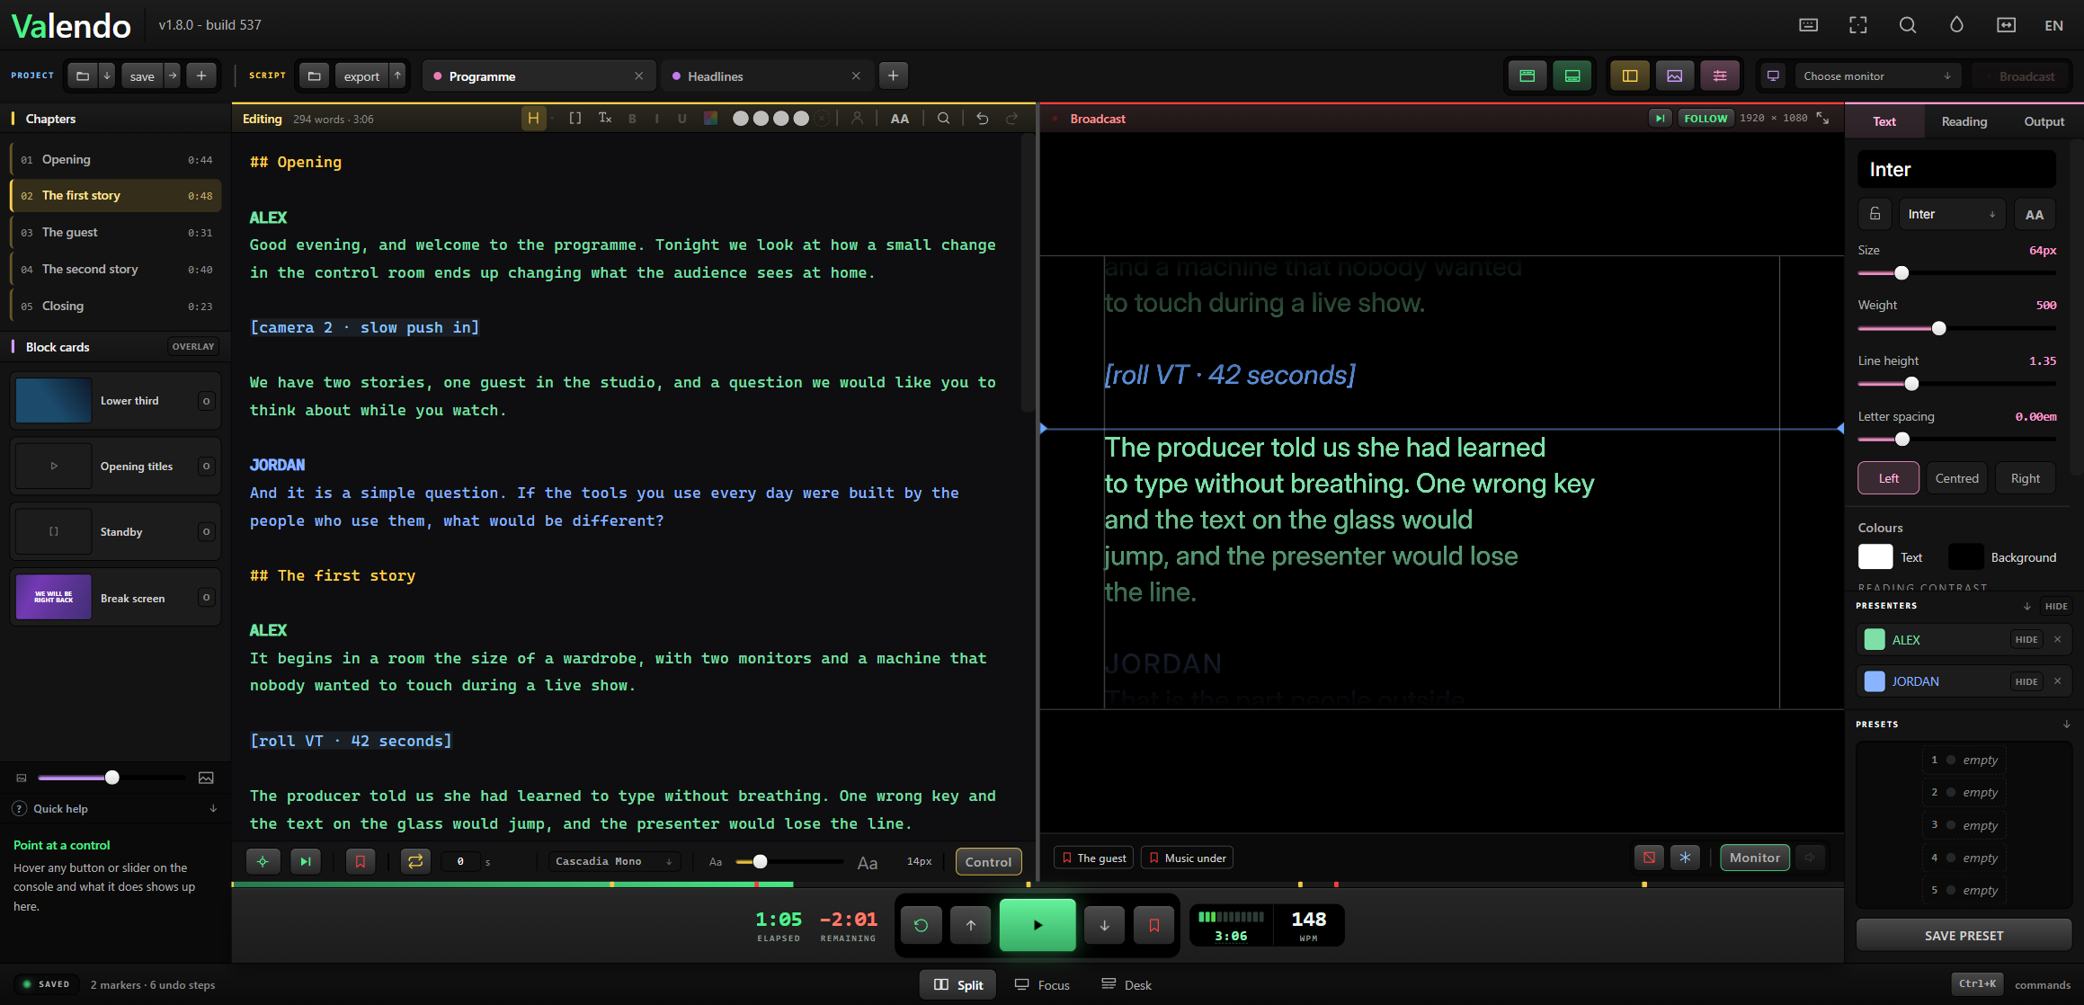Assign presenter with person icon in editor toolbar
The image size is (2084, 1005).
(857, 118)
